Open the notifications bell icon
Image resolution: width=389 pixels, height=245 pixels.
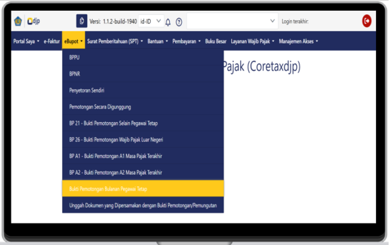coord(168,22)
